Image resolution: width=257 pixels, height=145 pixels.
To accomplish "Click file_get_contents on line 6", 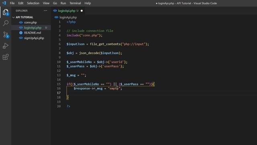I will [x=105, y=44].
